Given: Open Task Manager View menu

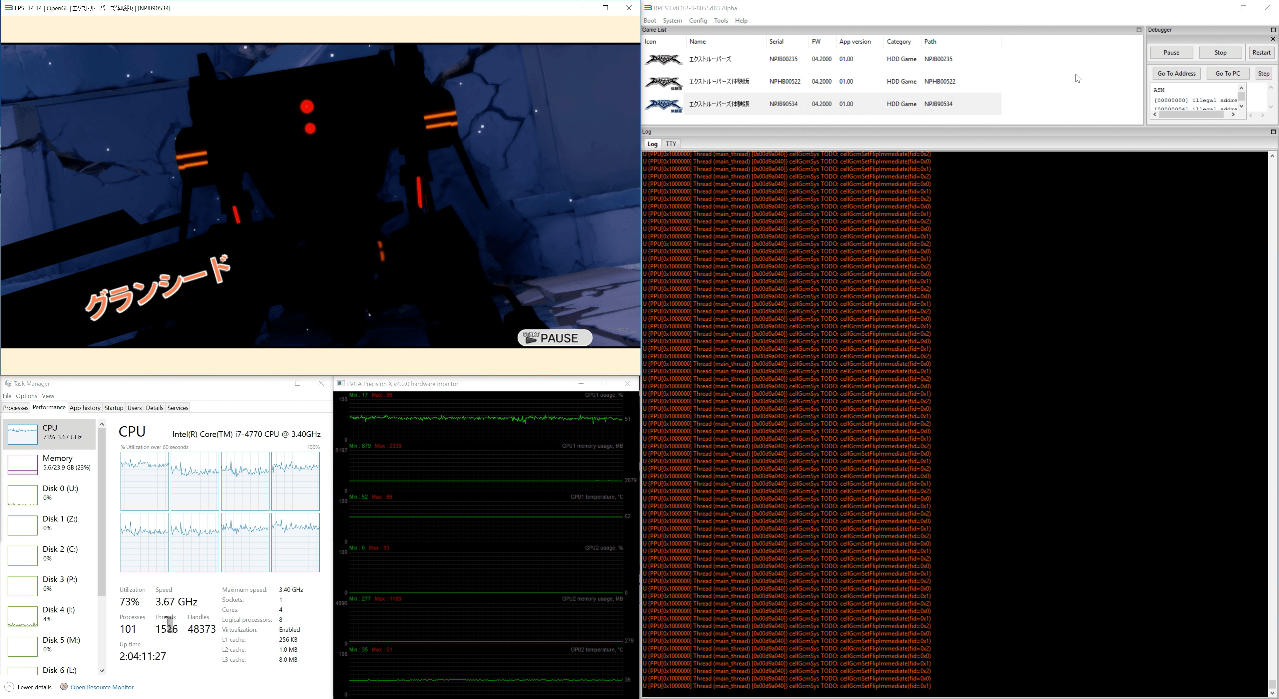Looking at the screenshot, I should point(48,396).
